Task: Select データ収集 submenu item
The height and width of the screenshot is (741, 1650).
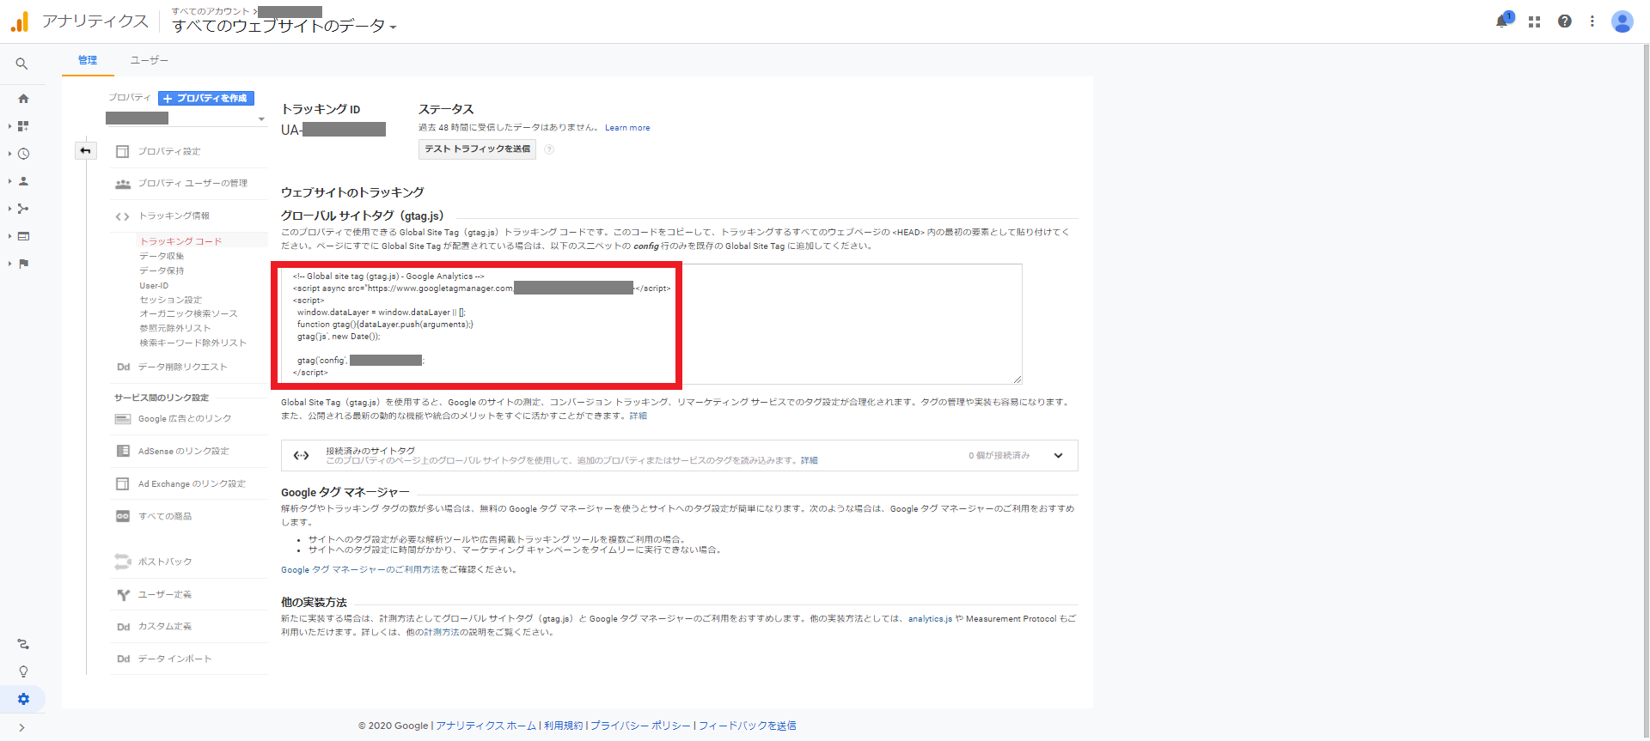Action: click(162, 256)
